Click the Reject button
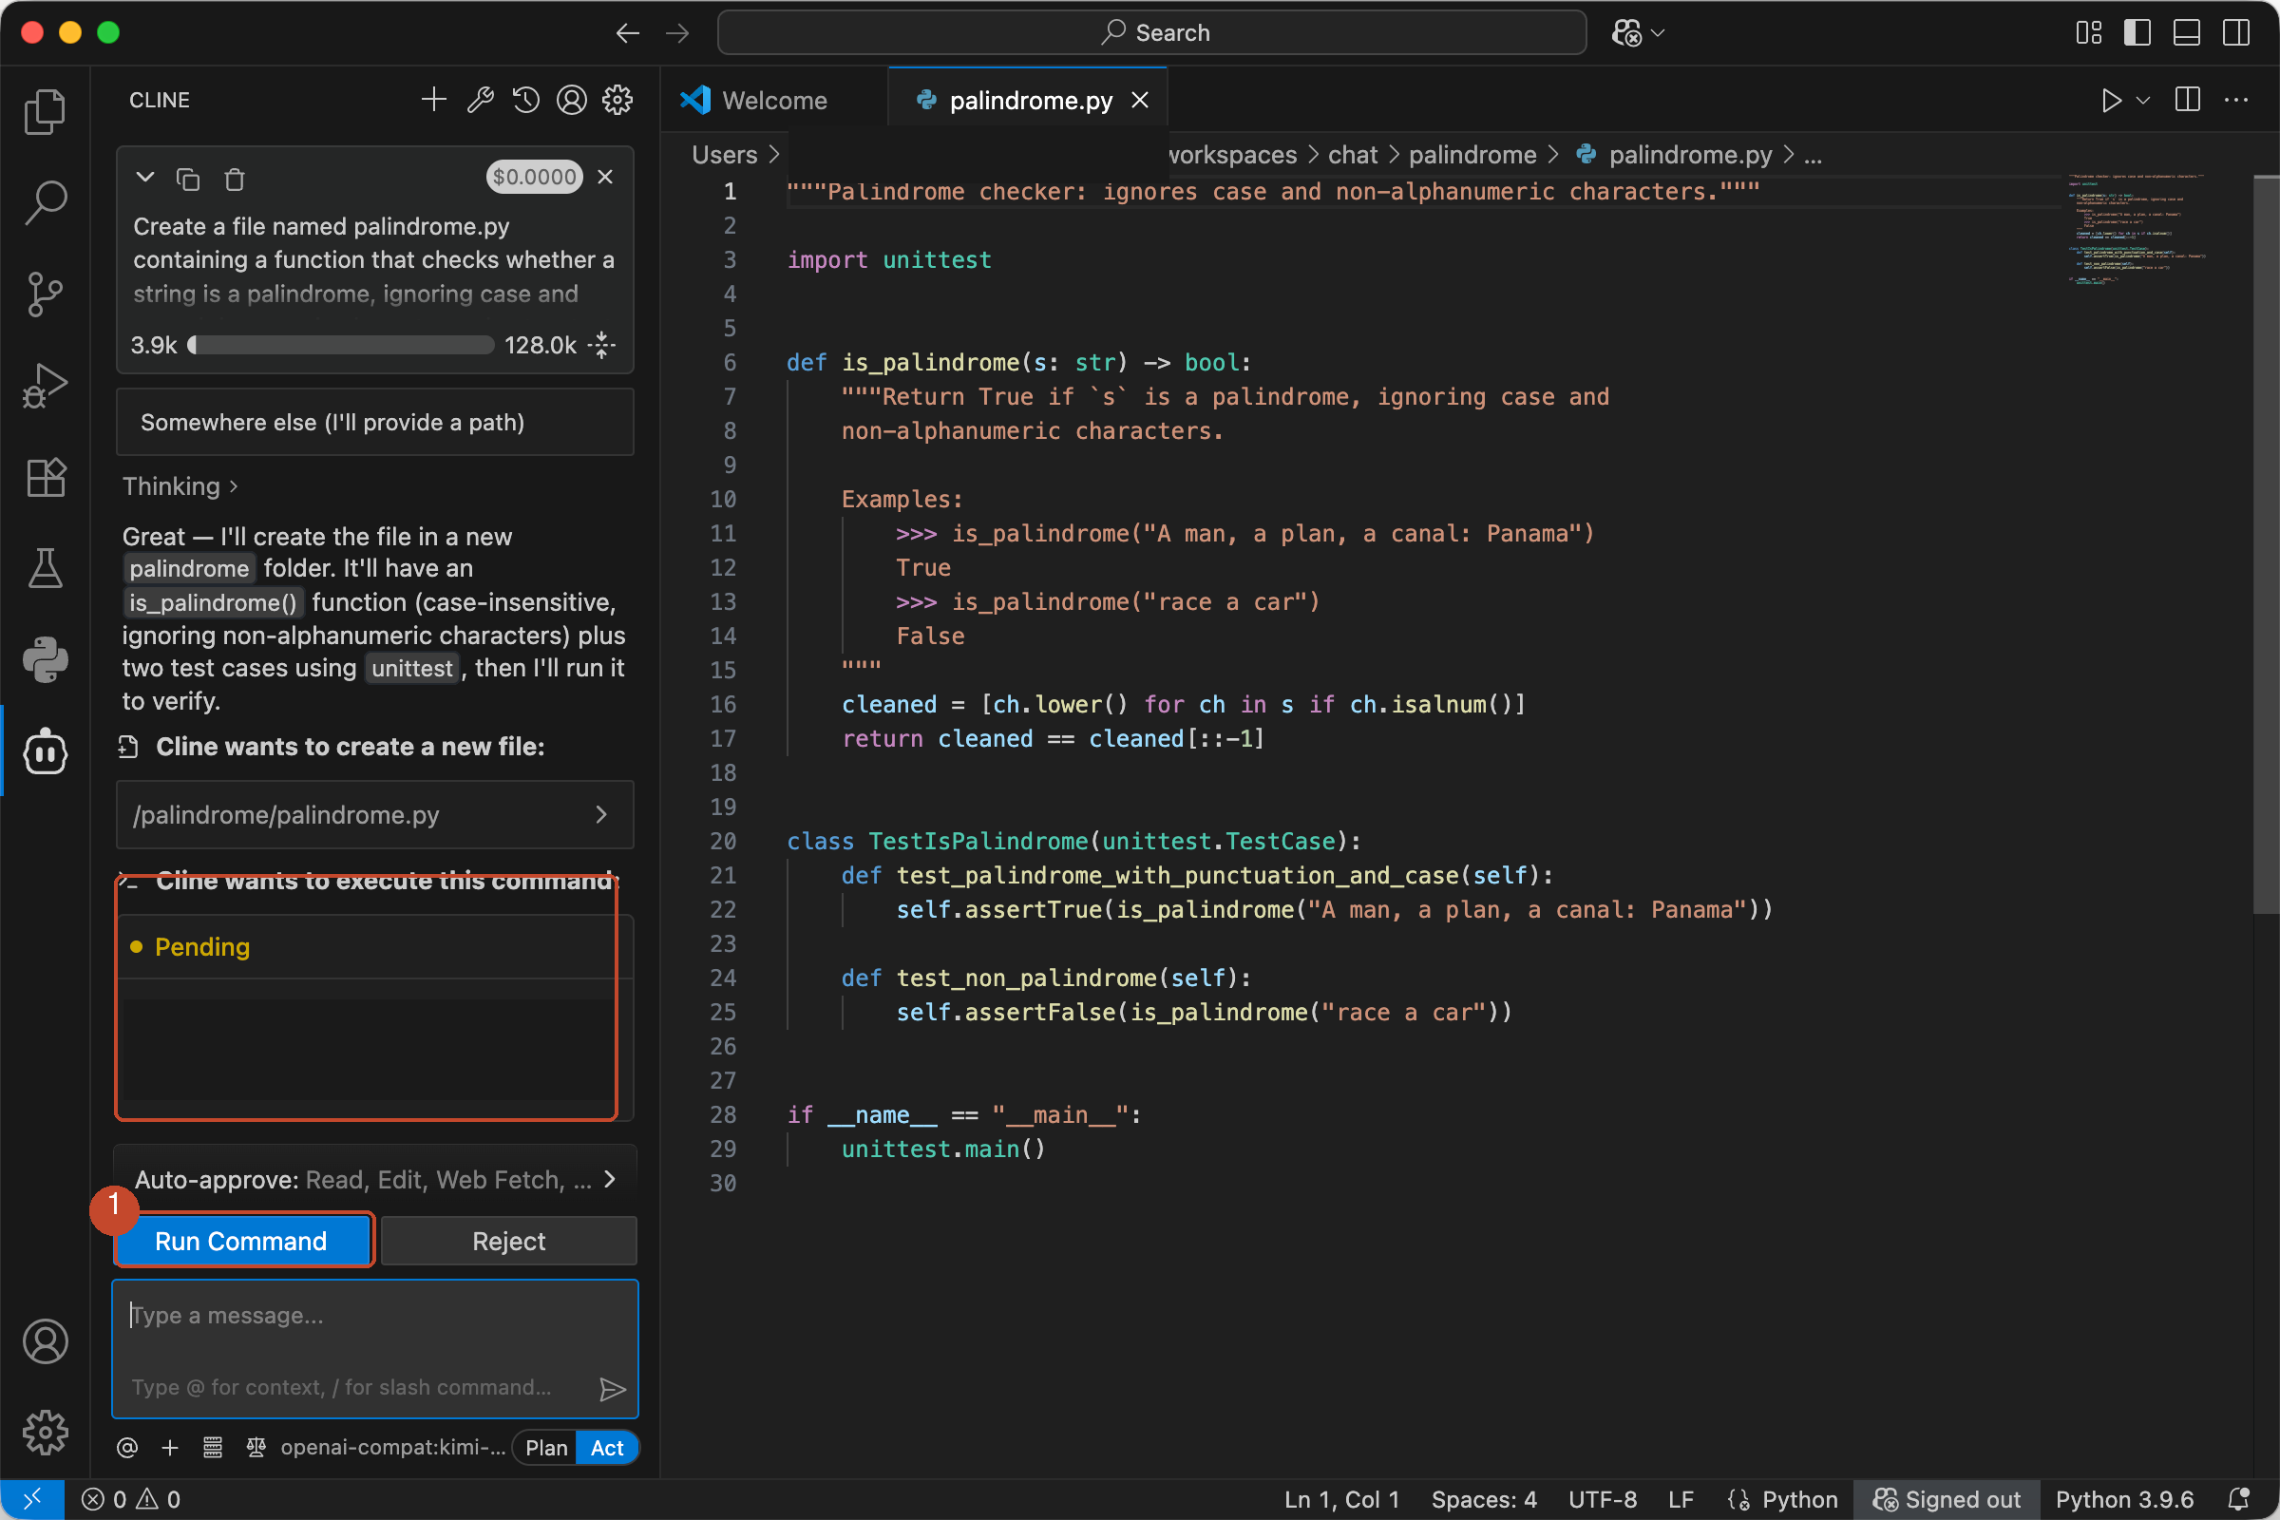Image resolution: width=2280 pixels, height=1520 pixels. [x=508, y=1241]
